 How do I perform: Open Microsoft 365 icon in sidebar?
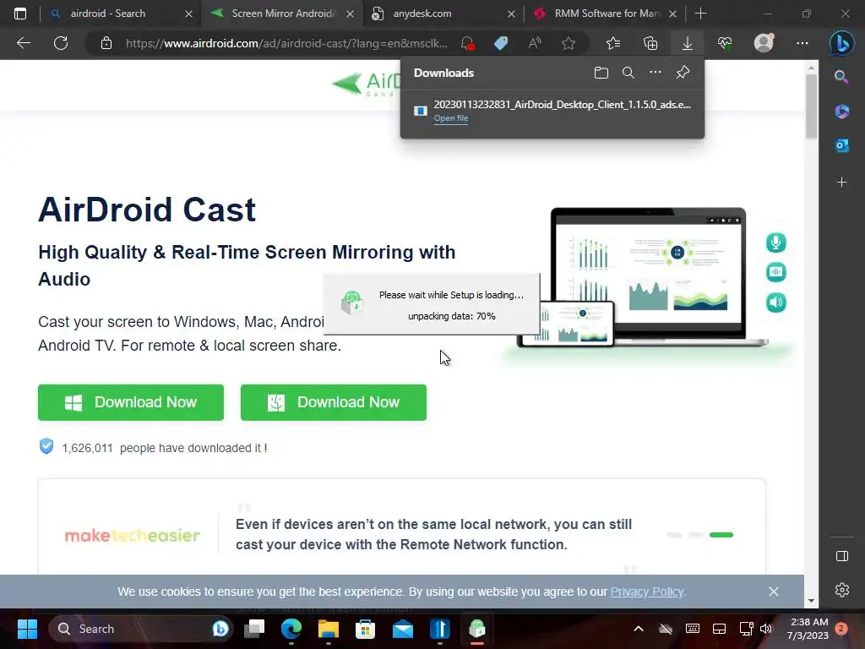pos(841,111)
